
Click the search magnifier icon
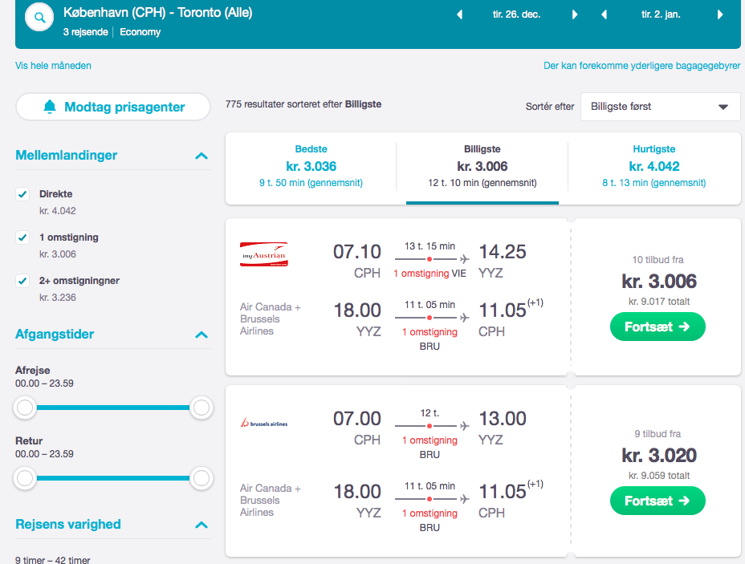pos(40,18)
